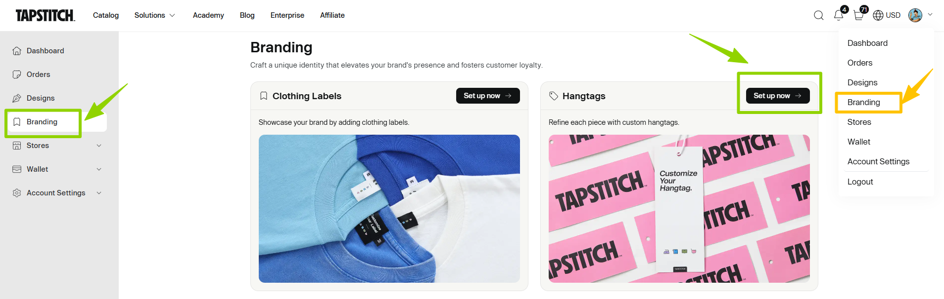Select Branding in the profile dropdown menu
The height and width of the screenshot is (299, 944).
tap(864, 102)
